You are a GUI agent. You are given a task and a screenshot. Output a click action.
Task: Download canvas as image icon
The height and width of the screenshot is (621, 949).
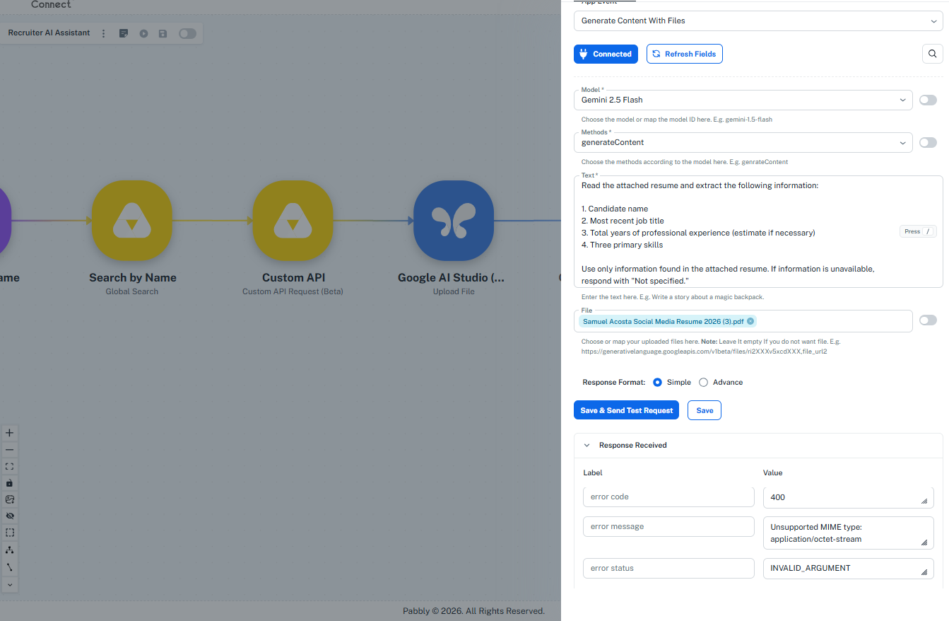(x=9, y=499)
